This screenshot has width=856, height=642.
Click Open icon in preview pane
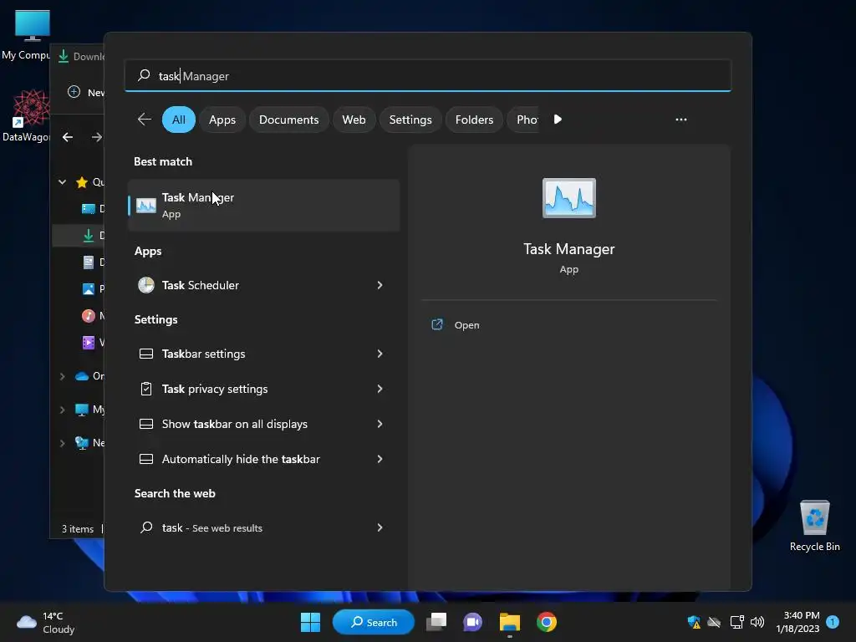(x=437, y=325)
